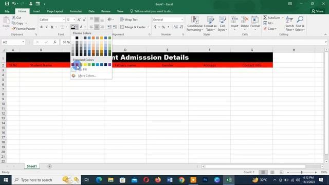
Task: Expand the Fill dropdown in Editing group
Action: (x=273, y=23)
